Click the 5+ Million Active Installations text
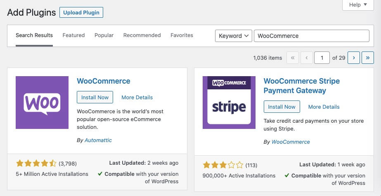The height and width of the screenshot is (196, 381). point(52,174)
